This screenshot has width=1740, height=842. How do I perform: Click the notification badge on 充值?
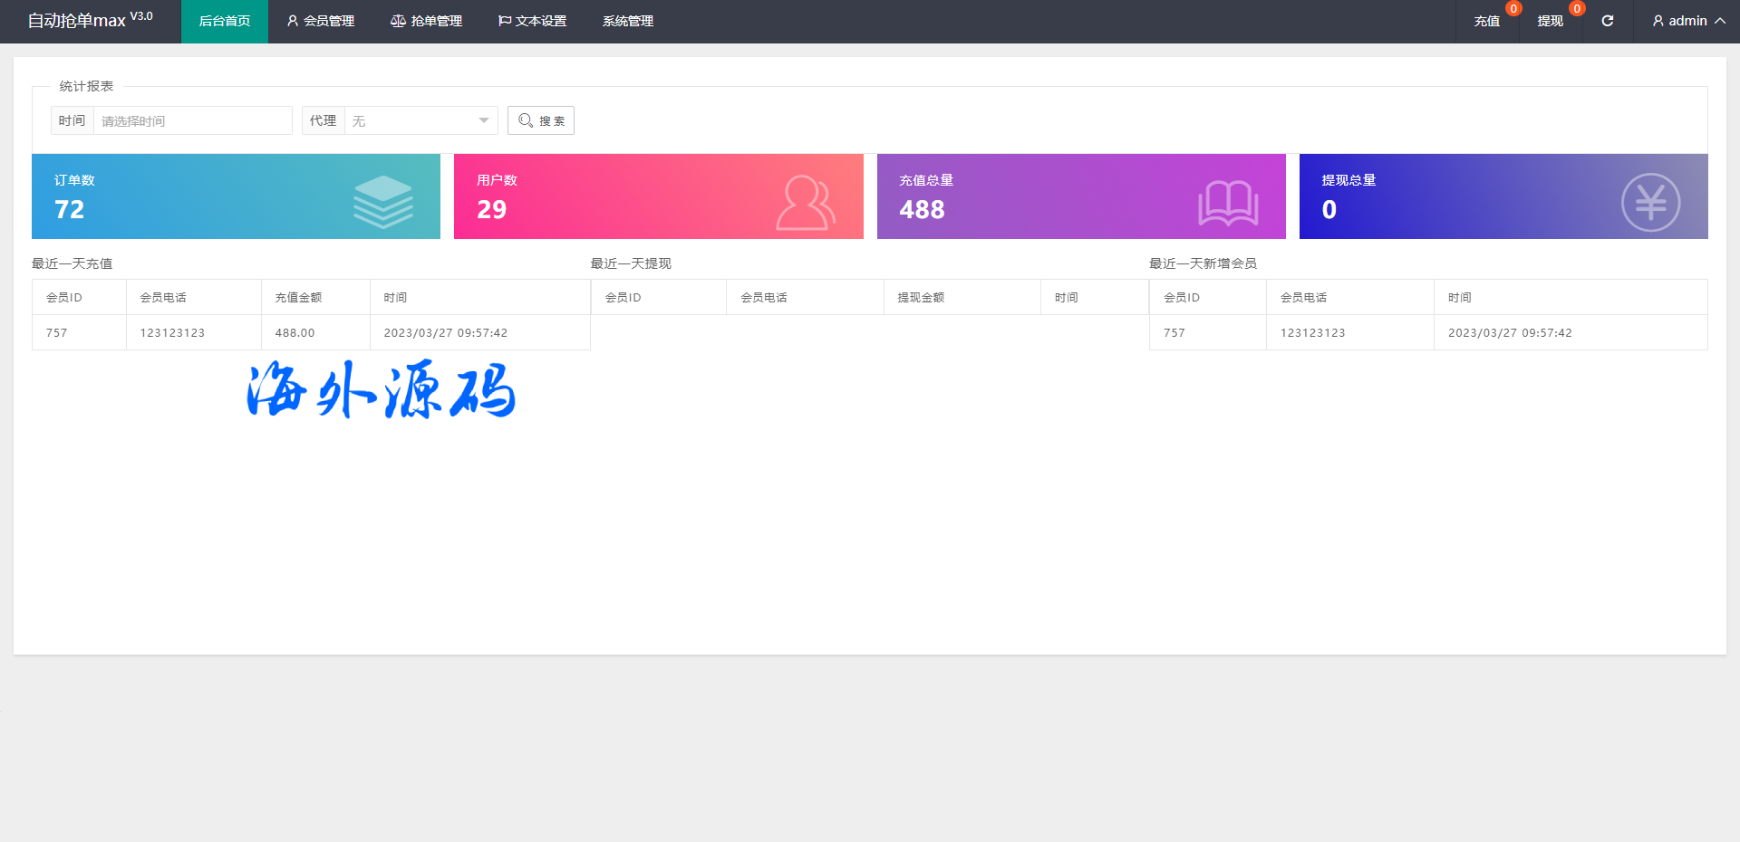(1513, 9)
